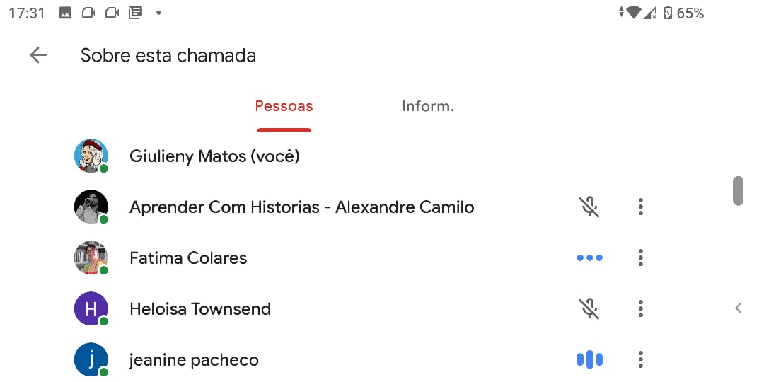Select participant name Fatima Colares
The height and width of the screenshot is (382, 764).
[x=188, y=258]
